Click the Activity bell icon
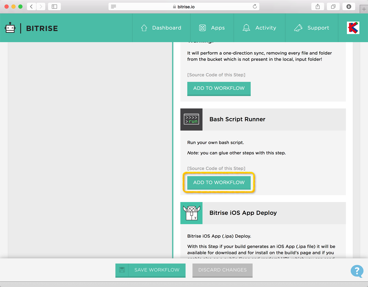 click(246, 28)
